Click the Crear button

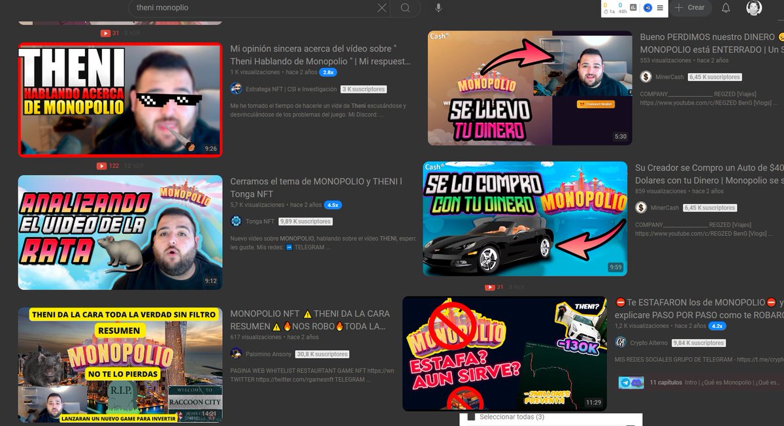coord(690,8)
